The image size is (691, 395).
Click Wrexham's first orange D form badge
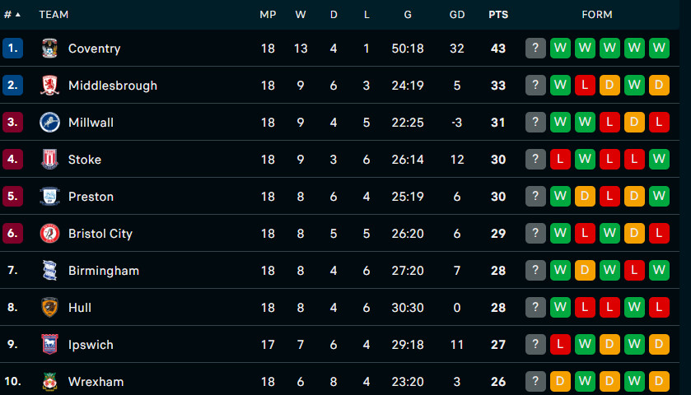pyautogui.click(x=561, y=381)
